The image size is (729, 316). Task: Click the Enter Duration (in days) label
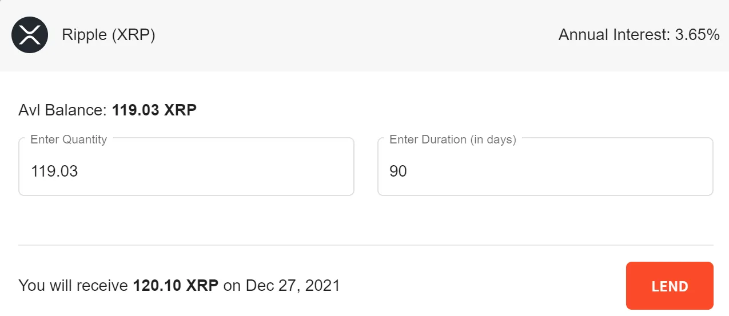point(452,139)
